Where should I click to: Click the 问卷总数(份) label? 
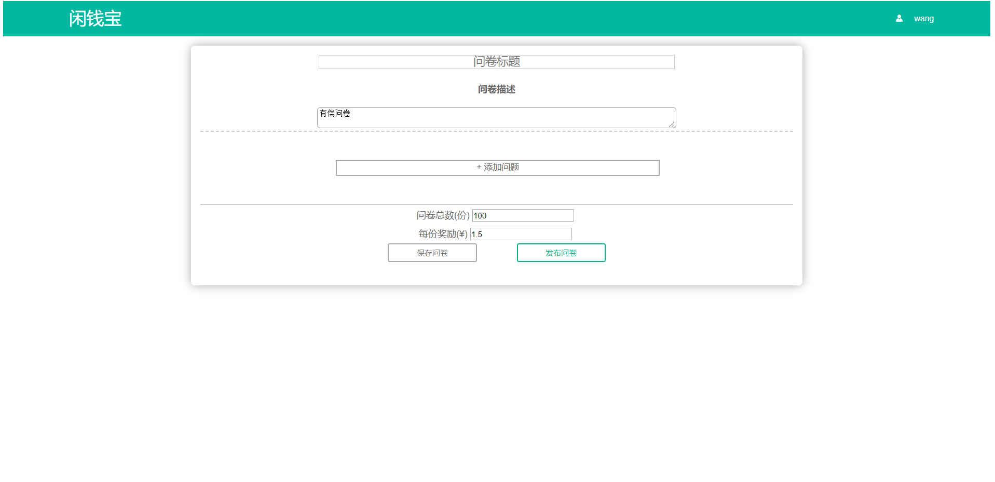point(443,215)
